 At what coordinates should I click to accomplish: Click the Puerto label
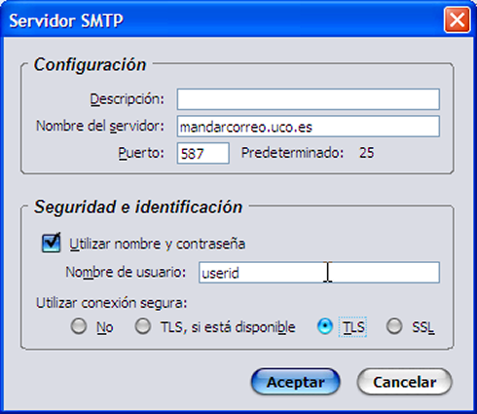coord(141,153)
